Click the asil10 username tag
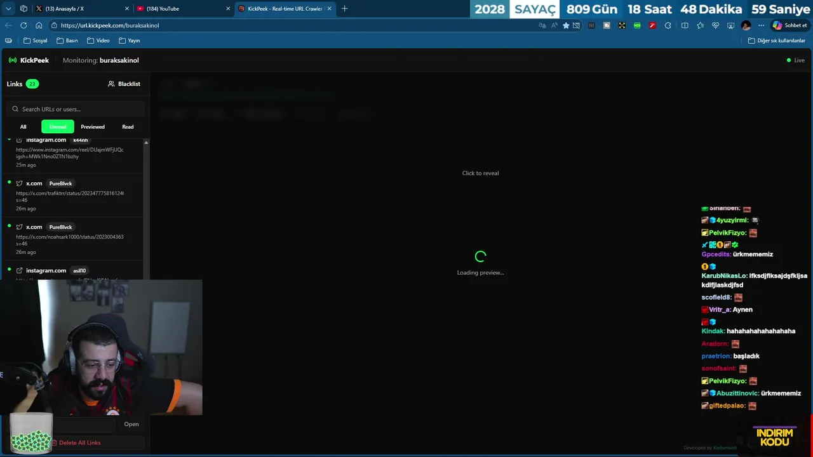The width and height of the screenshot is (813, 457). click(79, 270)
